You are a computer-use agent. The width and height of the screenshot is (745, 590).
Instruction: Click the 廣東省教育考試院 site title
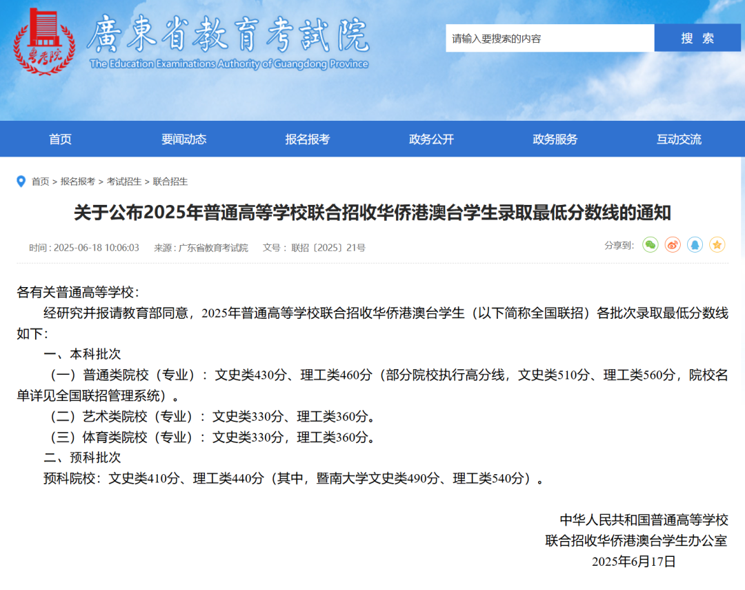[228, 35]
